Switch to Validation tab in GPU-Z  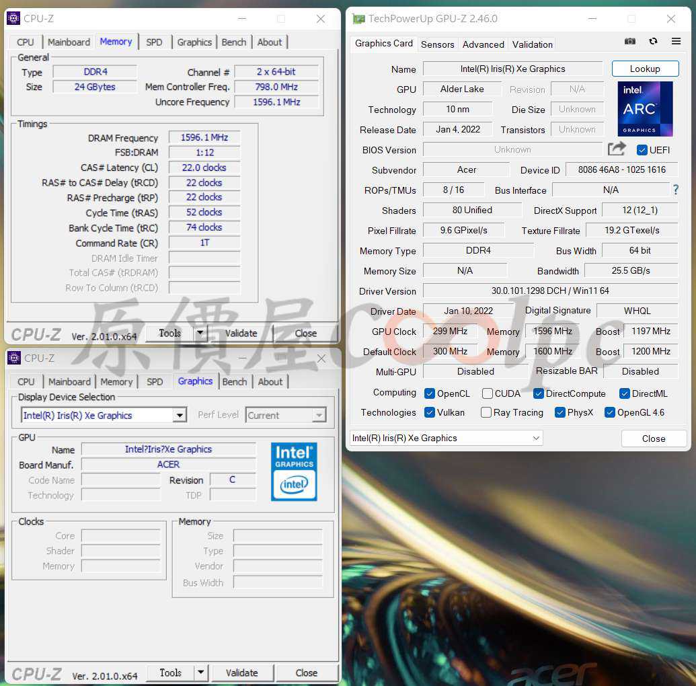pos(532,44)
